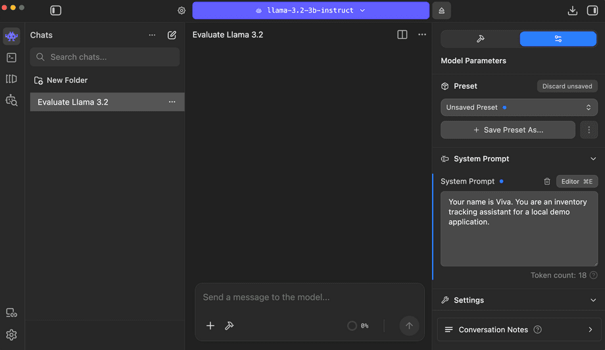Open the Discover model search view

[12, 101]
